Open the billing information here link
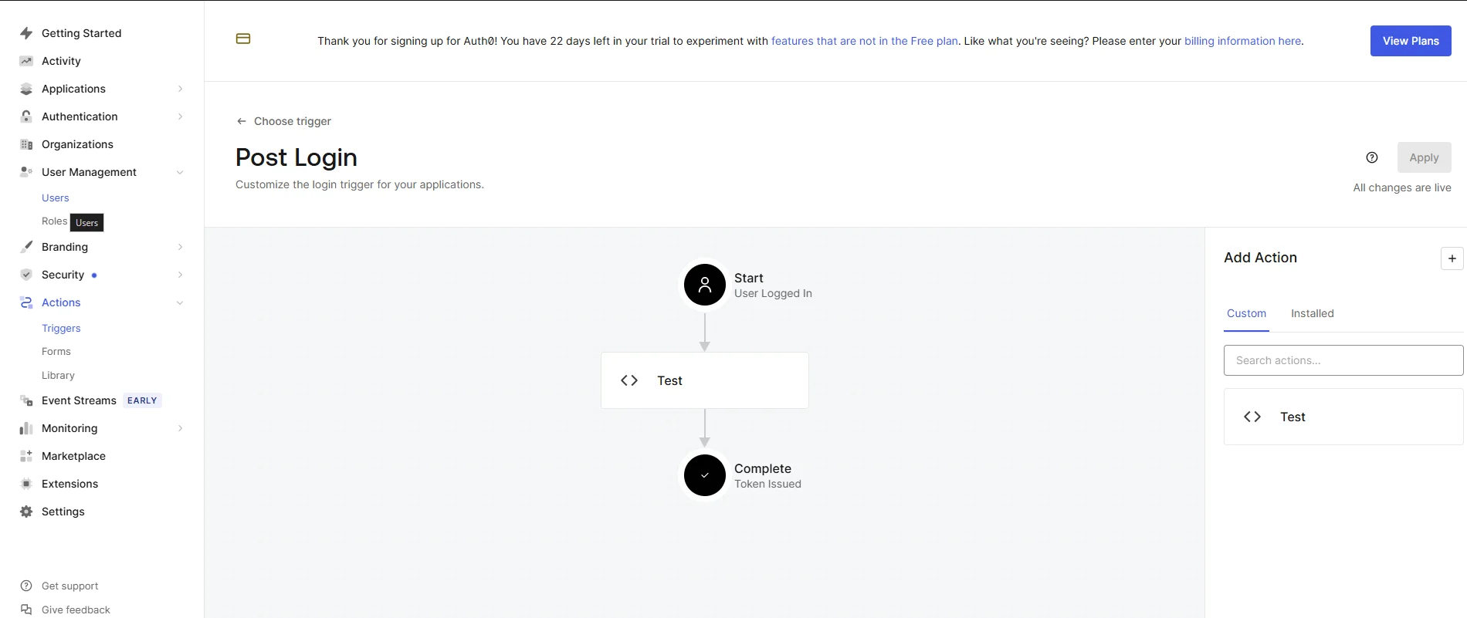Screen dimensions: 1467x618 tap(1242, 41)
